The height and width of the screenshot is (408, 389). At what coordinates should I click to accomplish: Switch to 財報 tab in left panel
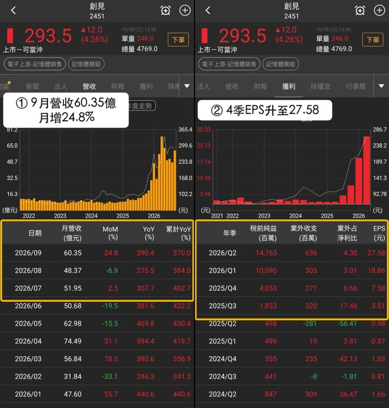[x=118, y=86]
